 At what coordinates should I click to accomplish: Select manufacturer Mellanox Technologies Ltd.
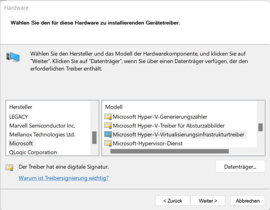[42, 135]
